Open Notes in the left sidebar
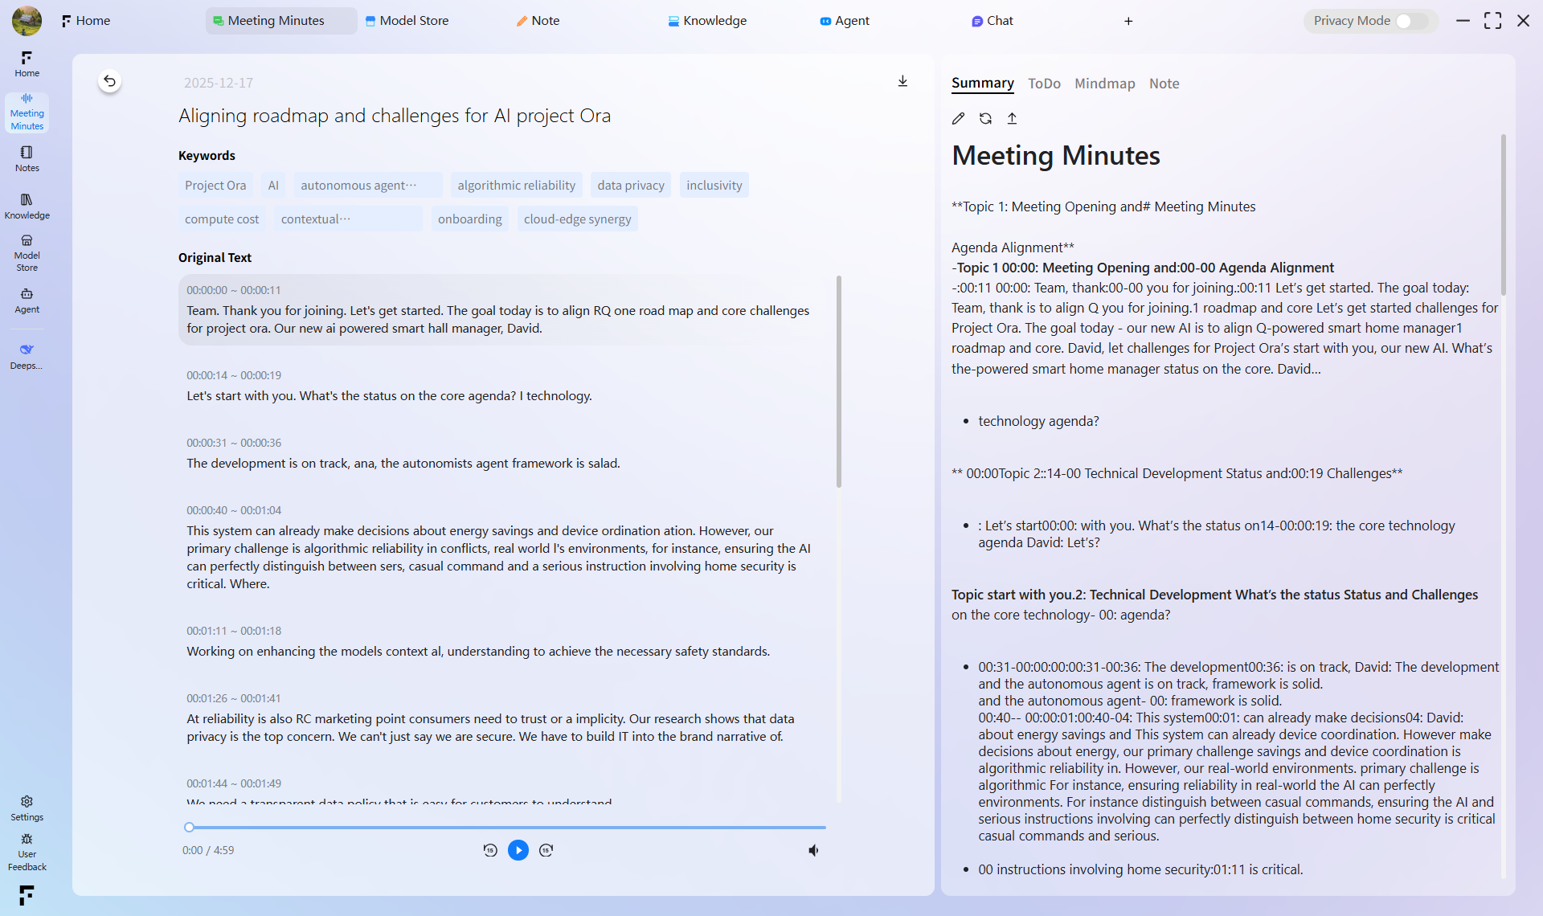Image resolution: width=1543 pixels, height=916 pixels. 27,158
